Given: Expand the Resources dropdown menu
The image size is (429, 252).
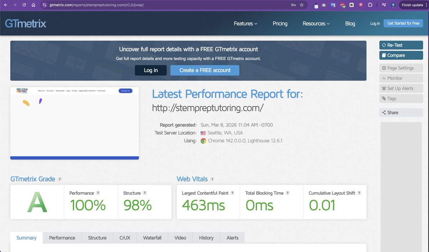Looking at the screenshot, I should tap(316, 24).
